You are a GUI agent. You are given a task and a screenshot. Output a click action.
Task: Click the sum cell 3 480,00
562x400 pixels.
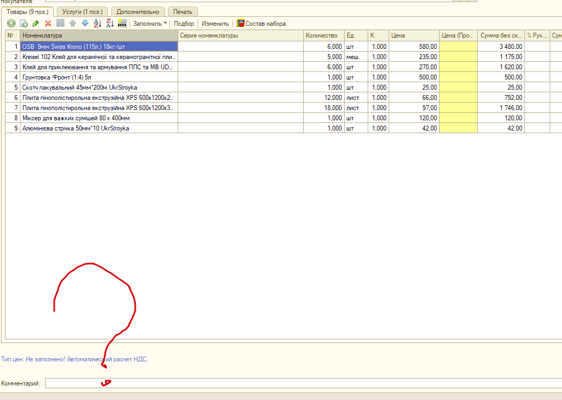pyautogui.click(x=501, y=47)
